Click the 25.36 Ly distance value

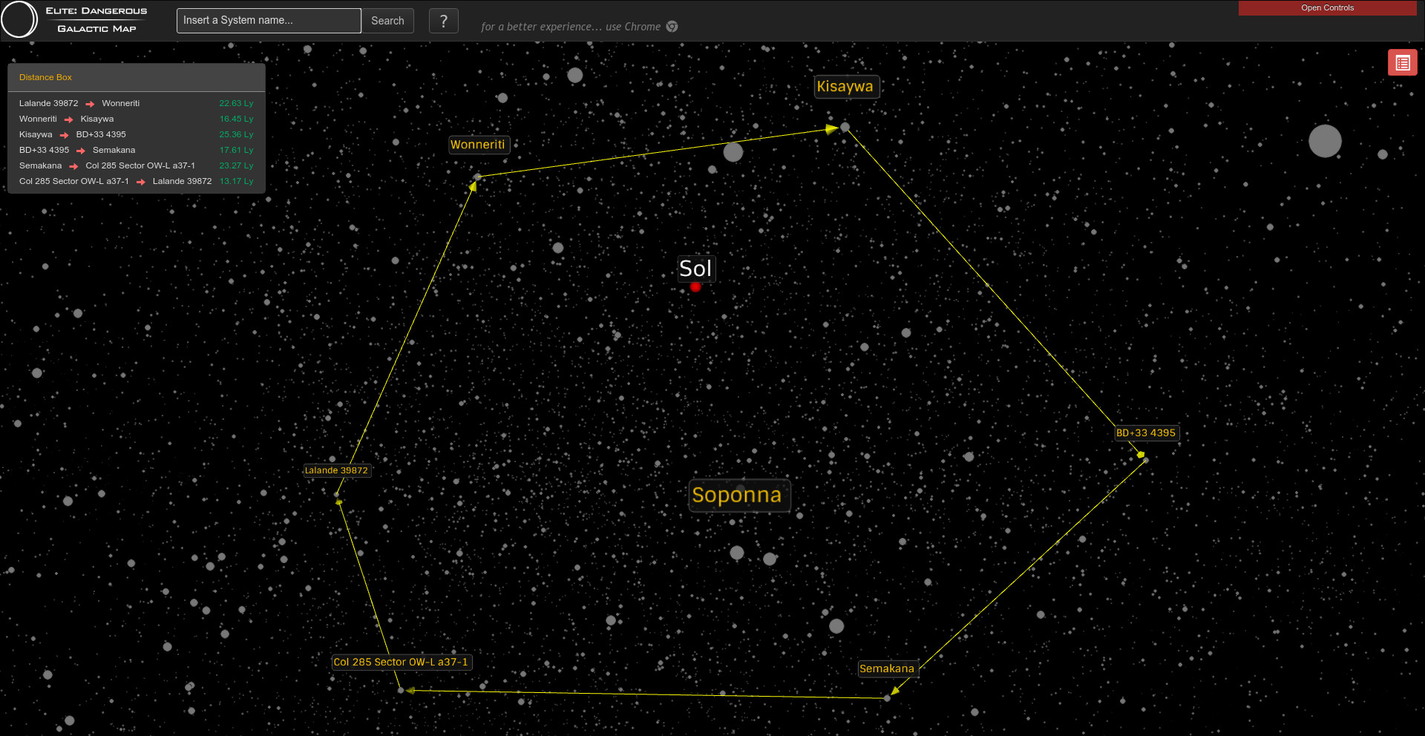pyautogui.click(x=236, y=134)
